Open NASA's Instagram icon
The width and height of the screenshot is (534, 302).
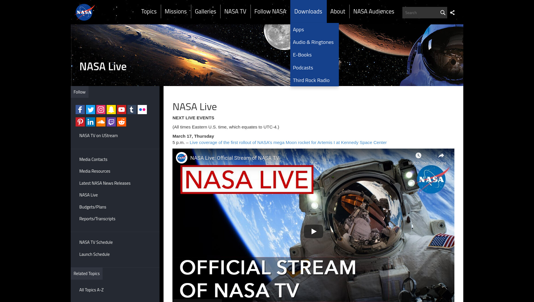pos(101,110)
